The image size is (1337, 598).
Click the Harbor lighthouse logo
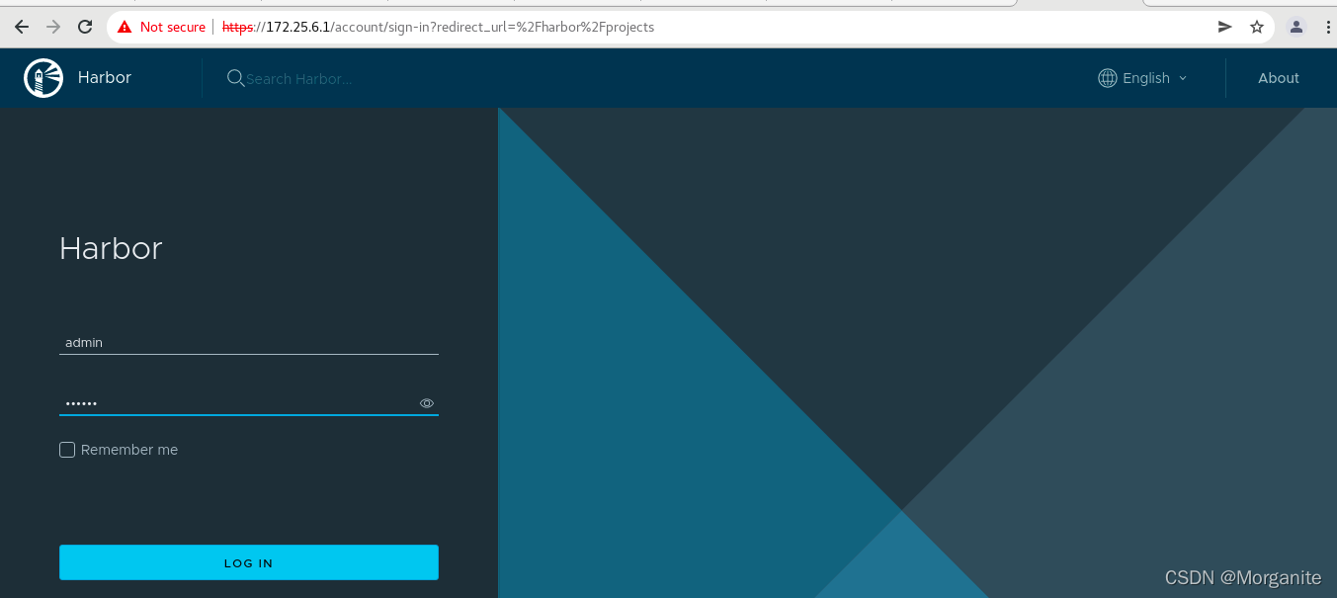tap(43, 78)
